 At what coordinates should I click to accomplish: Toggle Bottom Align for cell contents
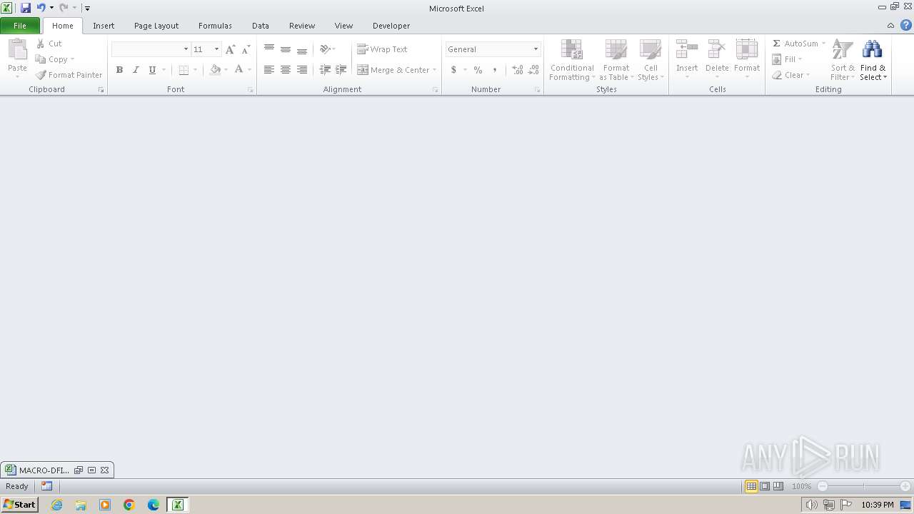click(x=302, y=49)
